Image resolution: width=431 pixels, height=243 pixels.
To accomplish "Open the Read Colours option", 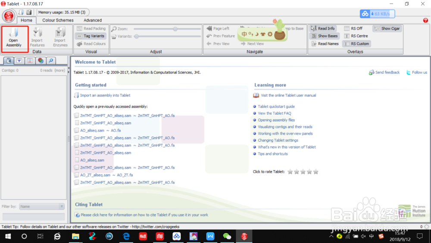I will (91, 44).
